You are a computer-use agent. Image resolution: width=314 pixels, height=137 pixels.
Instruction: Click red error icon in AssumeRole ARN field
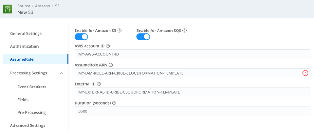coord(305,73)
